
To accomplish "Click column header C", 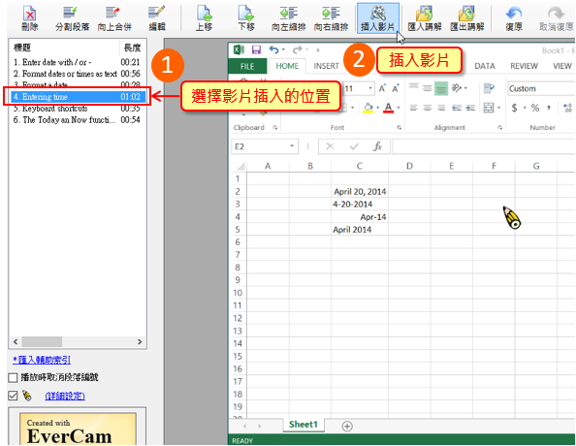I will coord(360,166).
